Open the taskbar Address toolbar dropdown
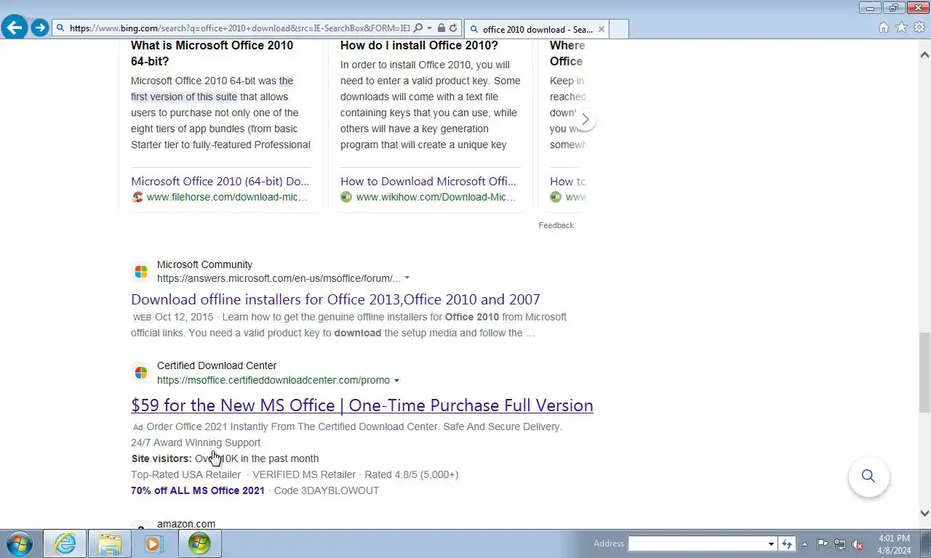The height and width of the screenshot is (558, 931). [771, 543]
